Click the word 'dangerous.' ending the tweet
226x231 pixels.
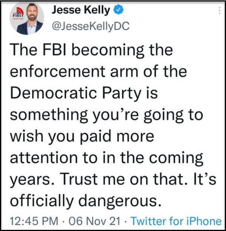[120, 201]
